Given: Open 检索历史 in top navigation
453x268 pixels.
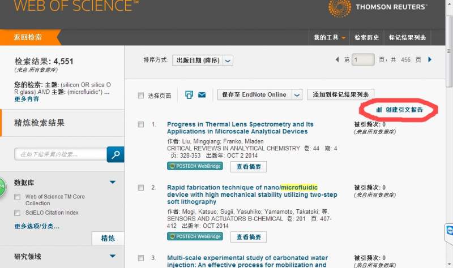Looking at the screenshot, I should click(367, 37).
